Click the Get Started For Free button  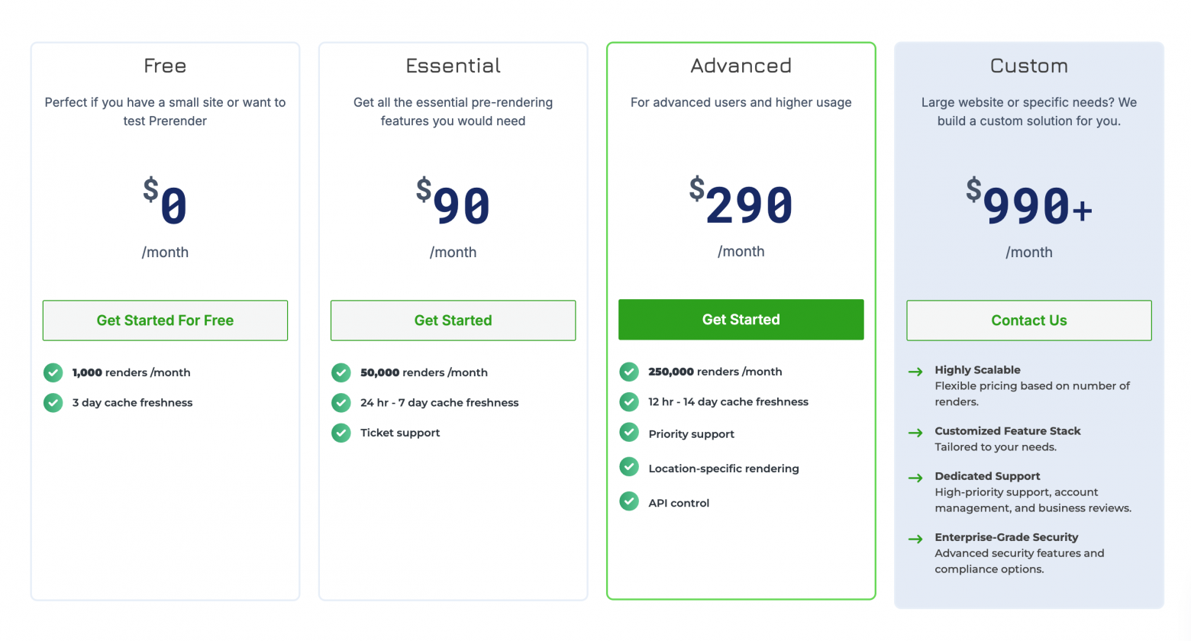pyautogui.click(x=165, y=320)
